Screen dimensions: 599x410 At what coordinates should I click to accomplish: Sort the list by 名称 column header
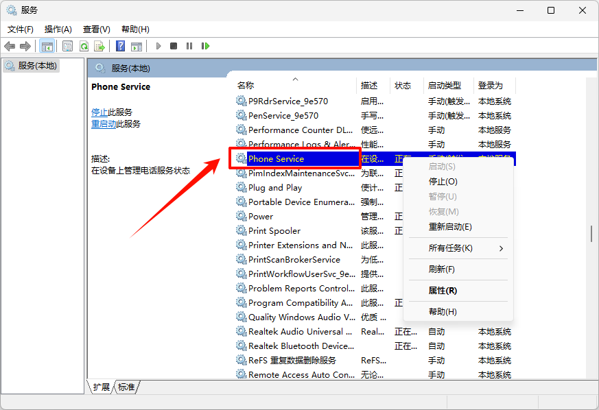tap(246, 86)
